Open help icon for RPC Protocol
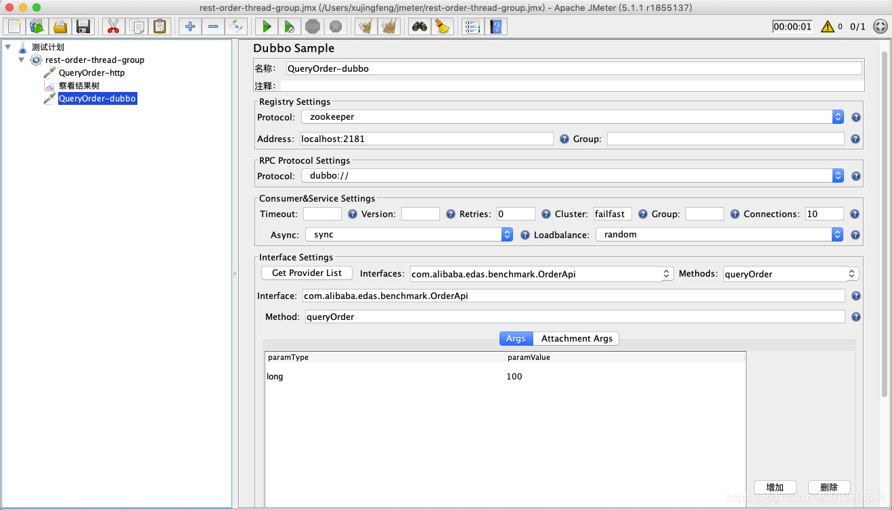This screenshot has width=892, height=510. (855, 176)
